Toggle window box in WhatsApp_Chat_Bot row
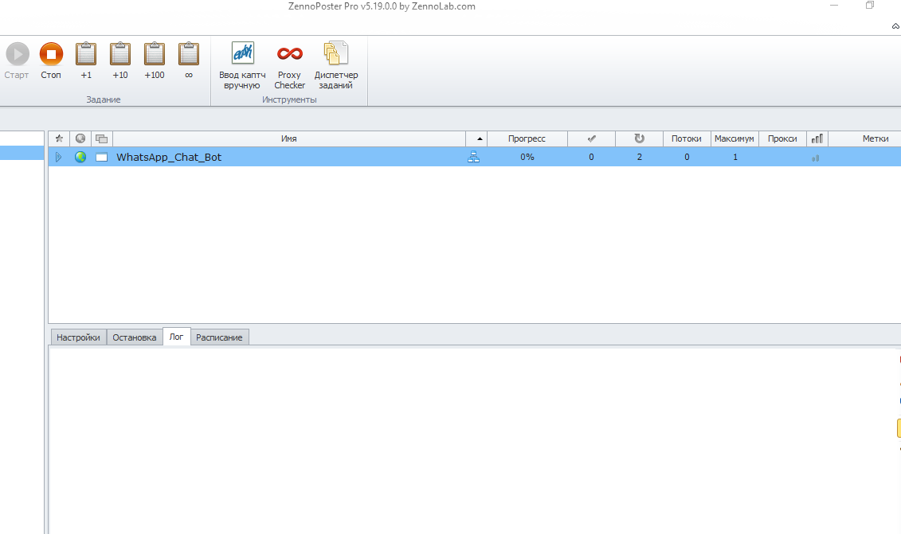The image size is (901, 534). [x=102, y=157]
